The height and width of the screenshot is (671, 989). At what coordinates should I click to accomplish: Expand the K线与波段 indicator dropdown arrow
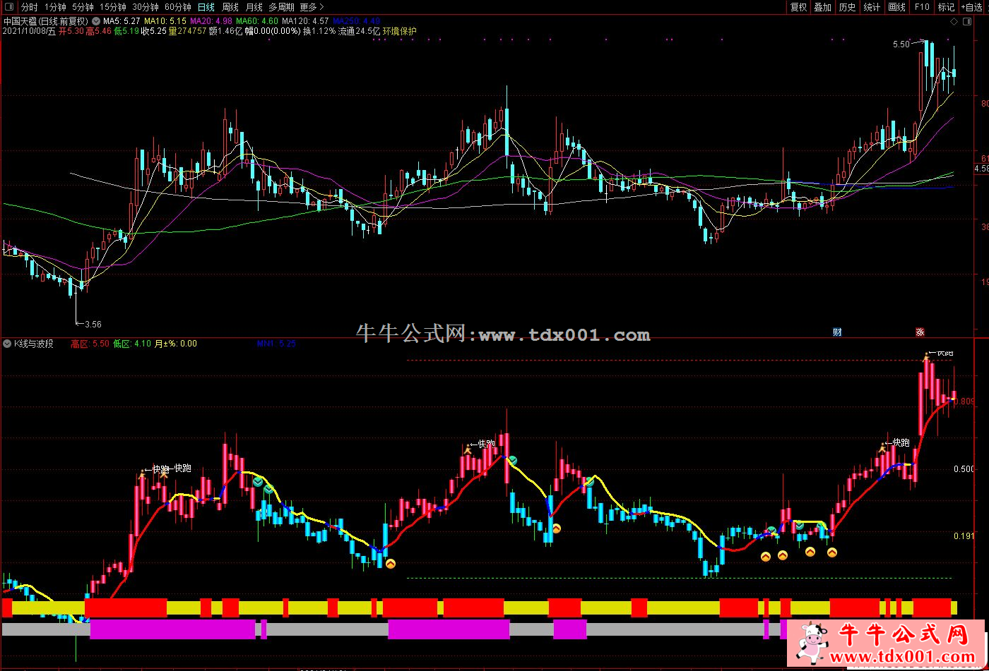[7, 344]
